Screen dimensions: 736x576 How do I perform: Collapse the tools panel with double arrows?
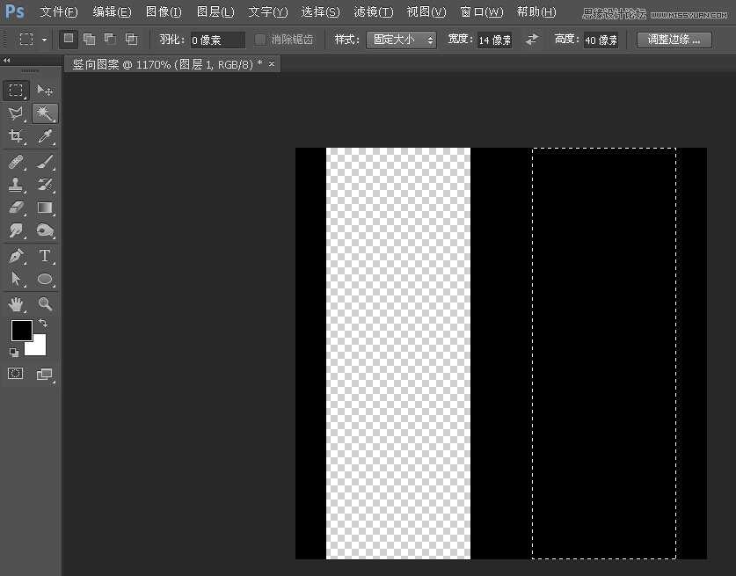tap(9, 60)
